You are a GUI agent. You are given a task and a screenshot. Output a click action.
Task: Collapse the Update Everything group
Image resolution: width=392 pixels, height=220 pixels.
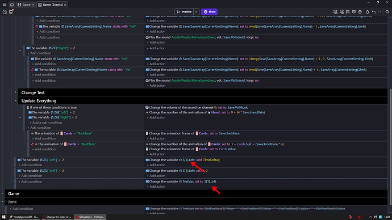point(16,101)
